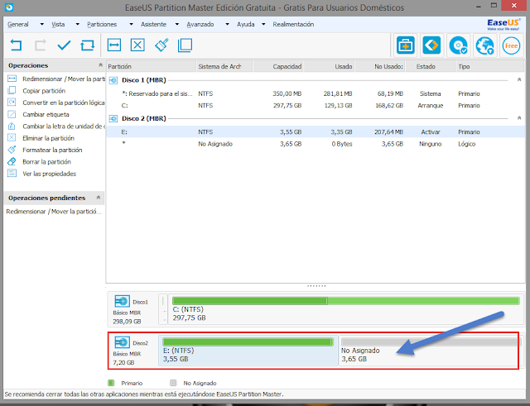Select the E: partition row
This screenshot has width=530, height=406.
316,132
